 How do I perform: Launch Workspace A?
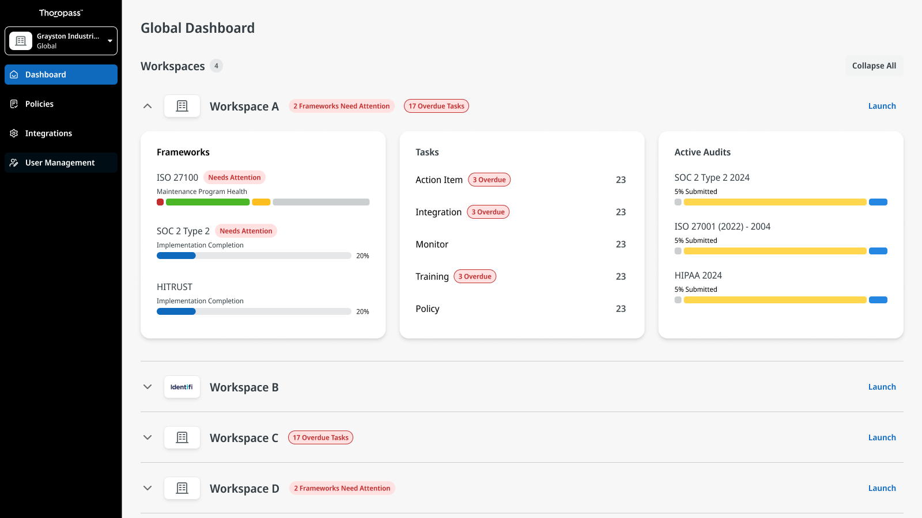click(x=882, y=106)
